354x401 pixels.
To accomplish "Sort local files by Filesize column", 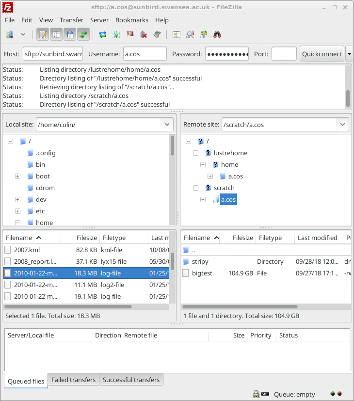I will click(80, 238).
